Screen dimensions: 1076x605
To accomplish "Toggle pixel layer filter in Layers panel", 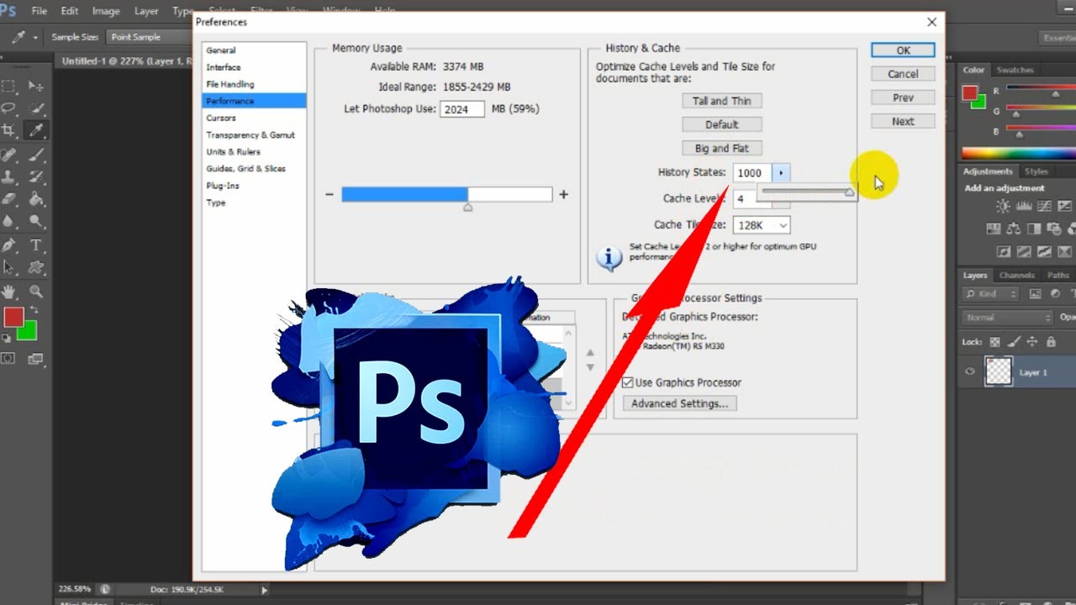I will [1035, 294].
